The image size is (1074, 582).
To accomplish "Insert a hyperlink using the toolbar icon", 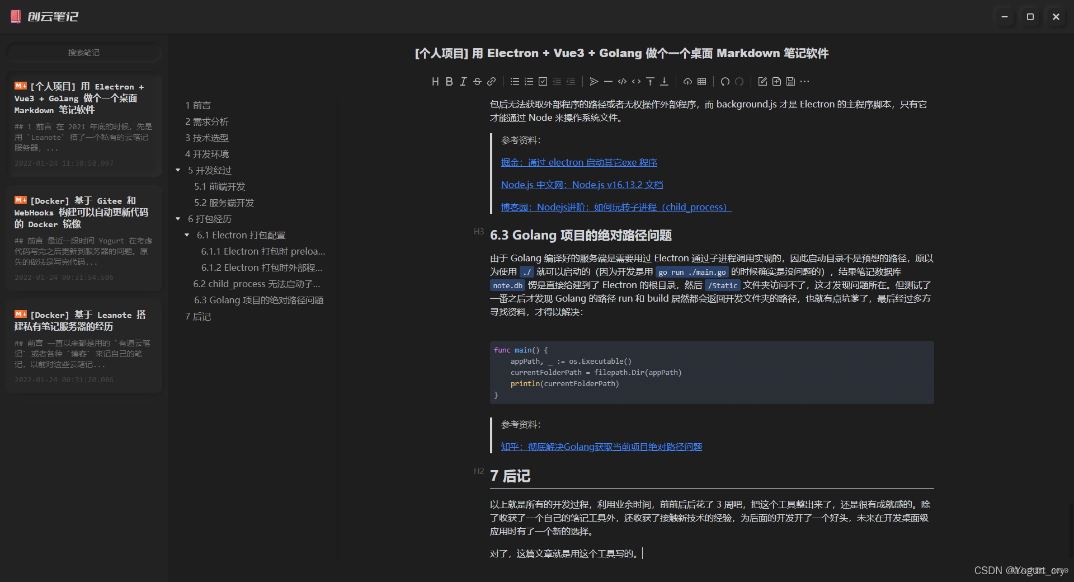I will click(491, 81).
